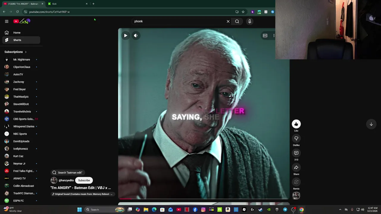Viewport: 381px width, 214px height.
Task: Open the "I'm ANGRY" - Batman Edit title
Action: coord(81,188)
